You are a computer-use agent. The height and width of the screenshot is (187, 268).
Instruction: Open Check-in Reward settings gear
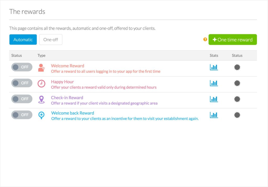tap(237, 99)
